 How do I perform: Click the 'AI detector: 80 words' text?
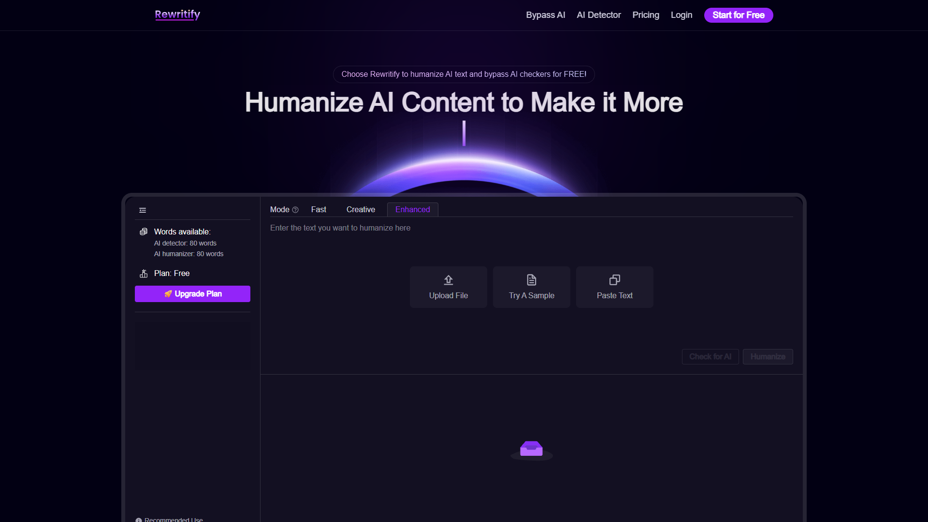click(x=185, y=243)
